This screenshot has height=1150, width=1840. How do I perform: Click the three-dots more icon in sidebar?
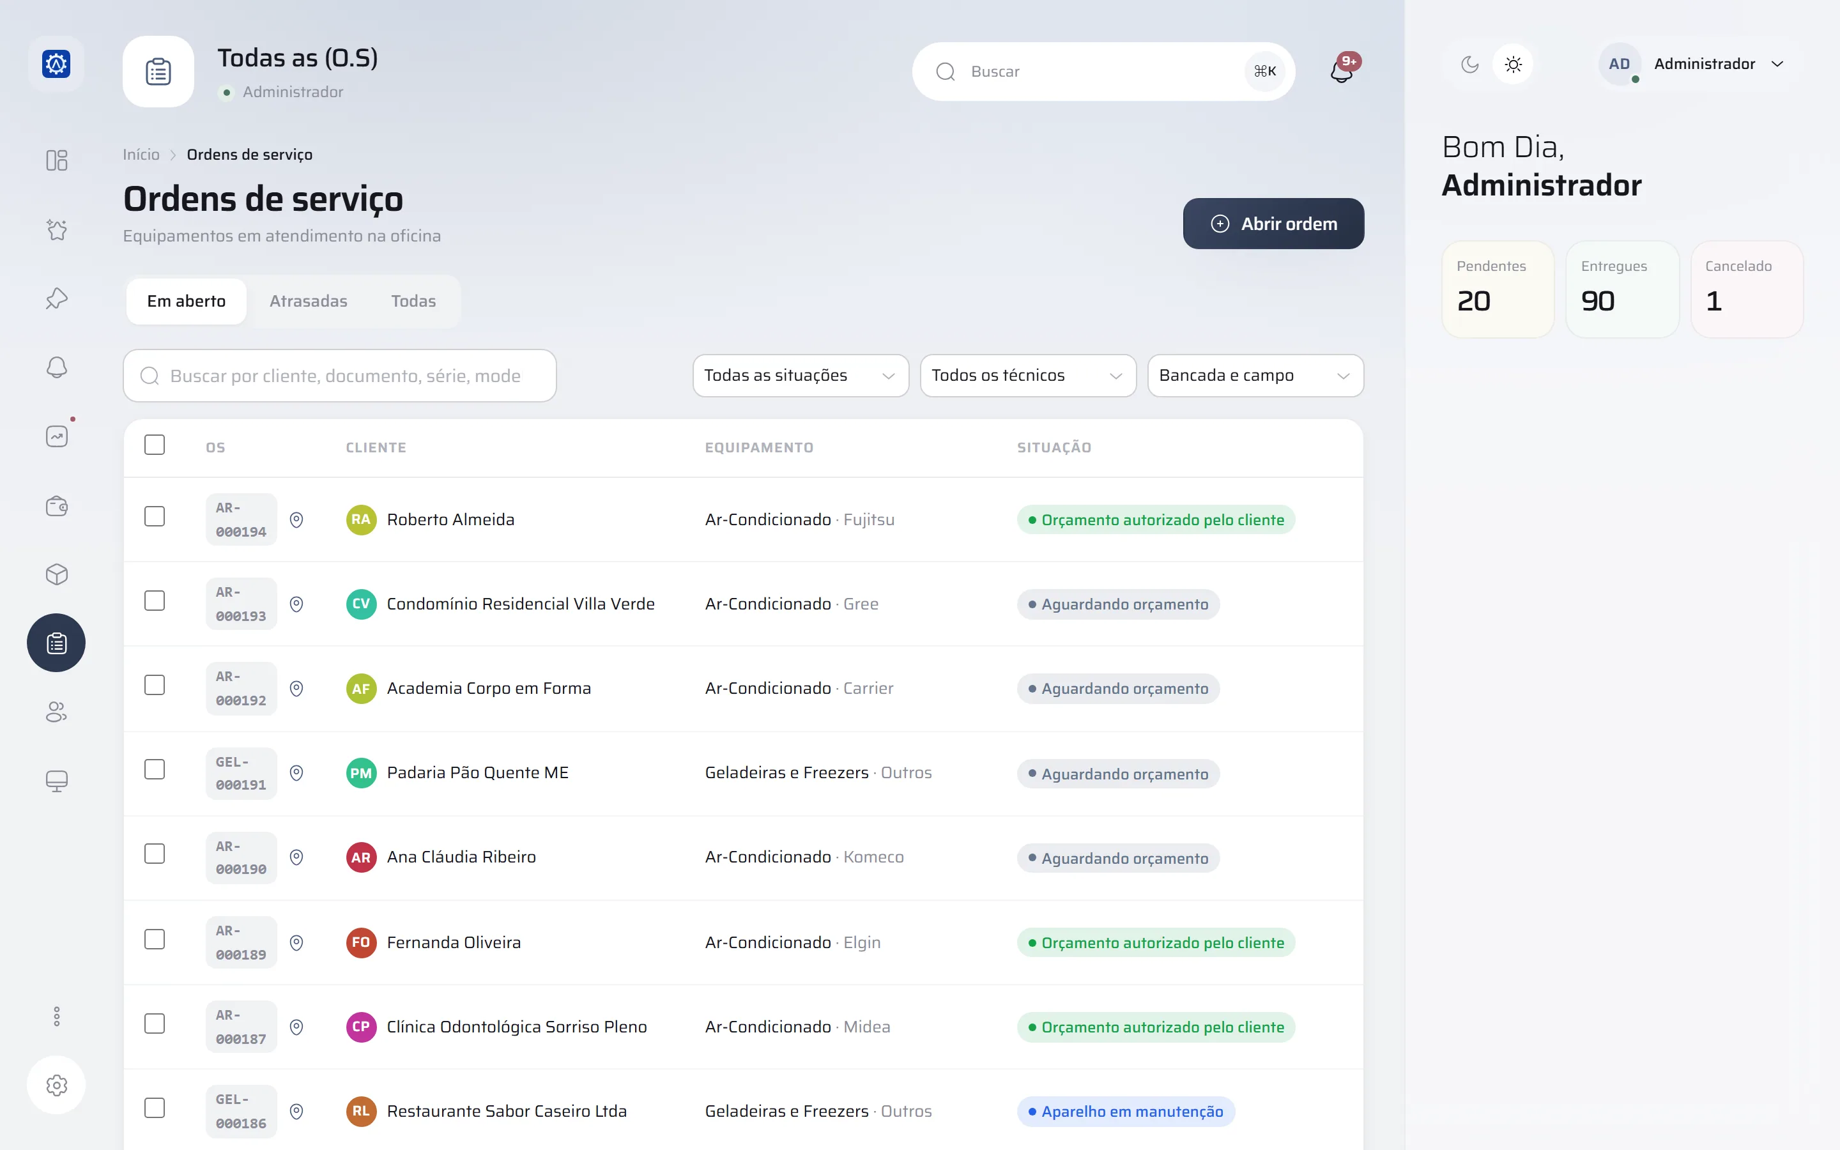click(x=56, y=1016)
